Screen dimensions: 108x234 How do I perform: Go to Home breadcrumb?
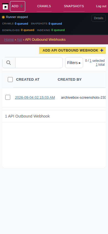coord(9,40)
